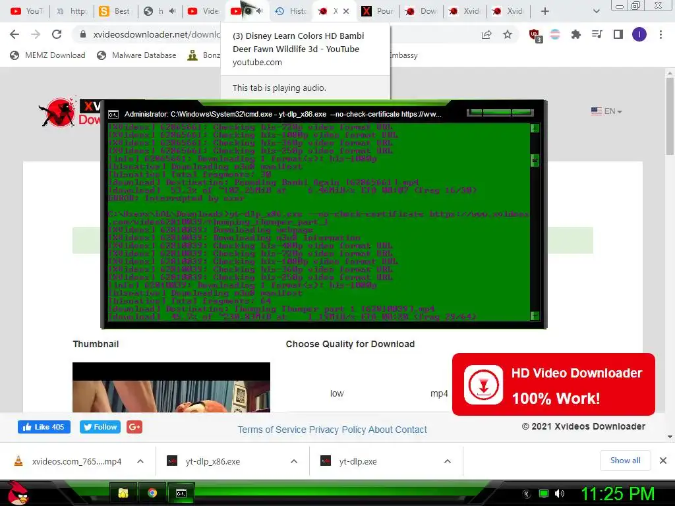The height and width of the screenshot is (506, 675).
Task: Open a new browser tab
Action: tap(545, 11)
